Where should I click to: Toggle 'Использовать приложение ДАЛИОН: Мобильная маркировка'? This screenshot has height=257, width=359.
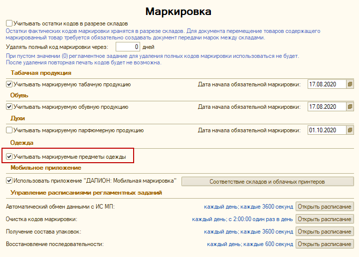click(x=9, y=181)
